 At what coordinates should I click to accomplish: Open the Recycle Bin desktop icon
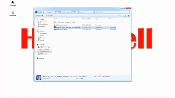(13, 13)
